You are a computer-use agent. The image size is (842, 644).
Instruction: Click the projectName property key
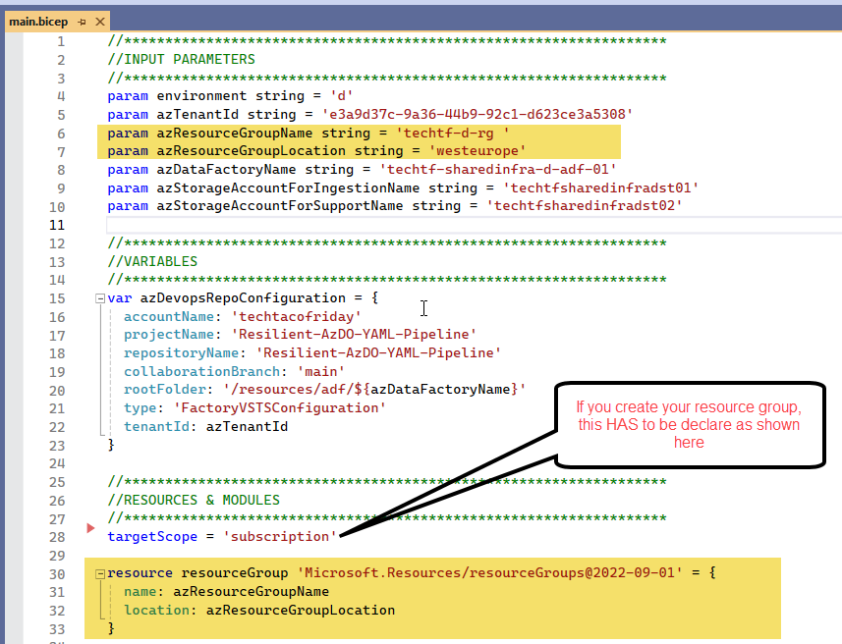(x=169, y=335)
